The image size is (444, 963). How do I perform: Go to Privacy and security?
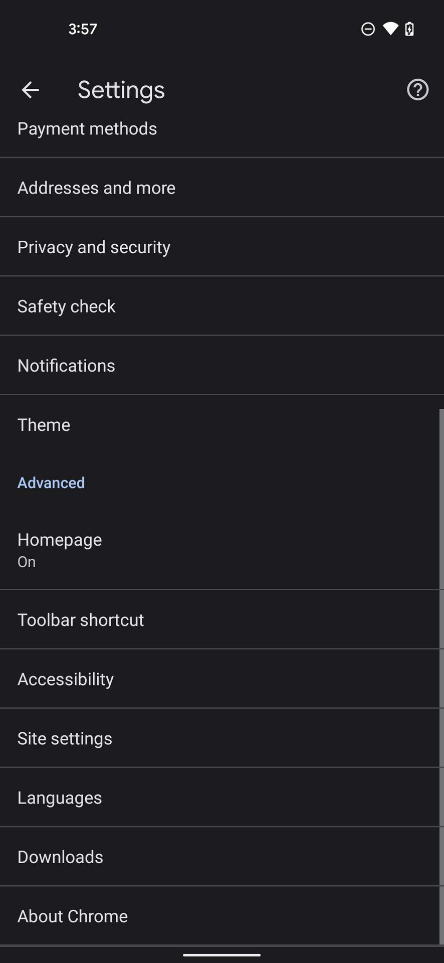point(94,247)
